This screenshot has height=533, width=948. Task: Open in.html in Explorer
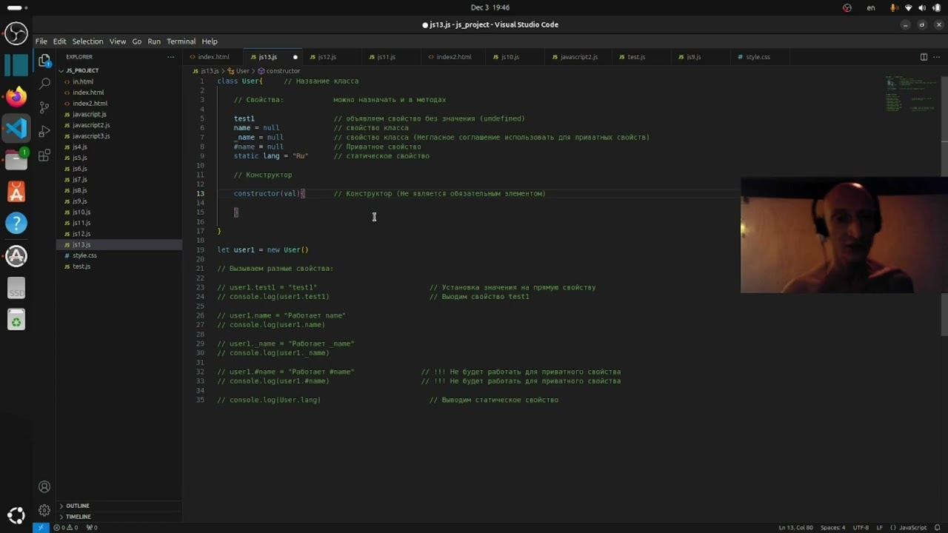[118, 81]
